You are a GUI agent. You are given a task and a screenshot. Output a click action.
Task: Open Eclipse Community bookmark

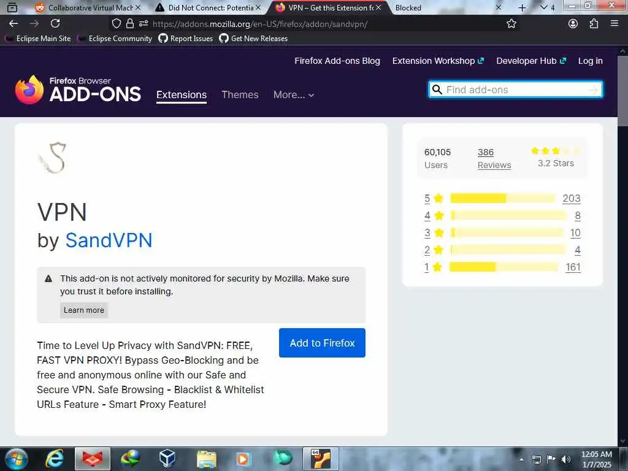(115, 39)
